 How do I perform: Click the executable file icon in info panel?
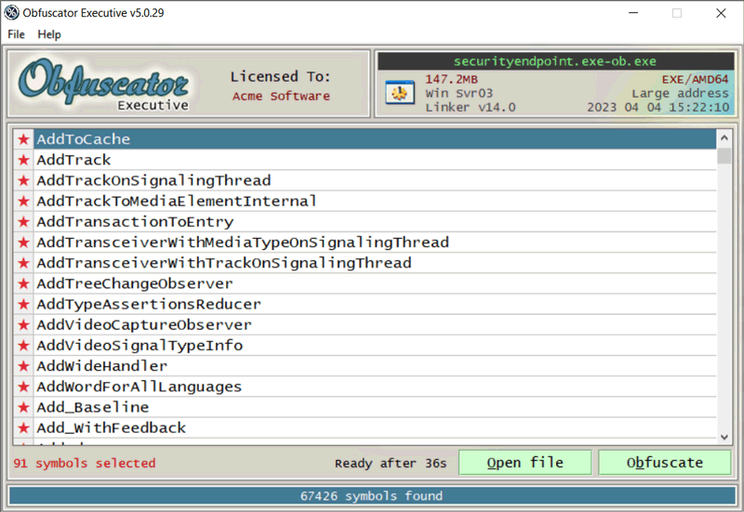[x=400, y=92]
